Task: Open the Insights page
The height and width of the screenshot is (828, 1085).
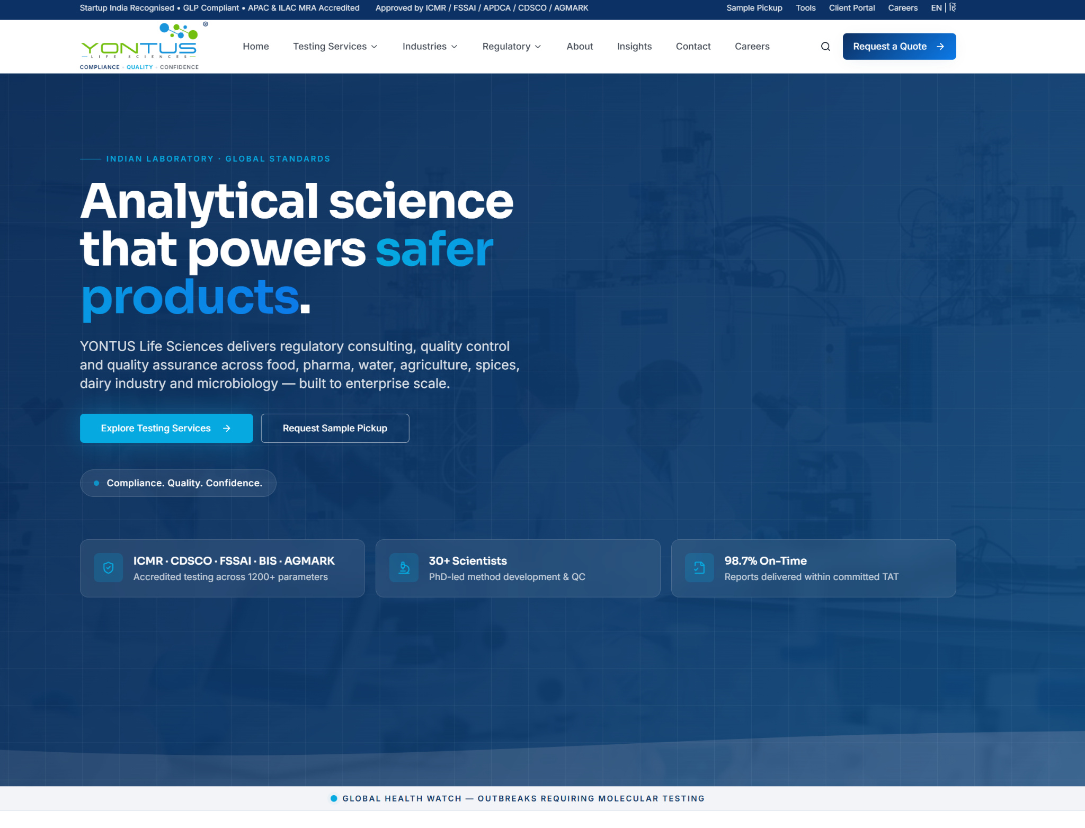Action: point(634,47)
